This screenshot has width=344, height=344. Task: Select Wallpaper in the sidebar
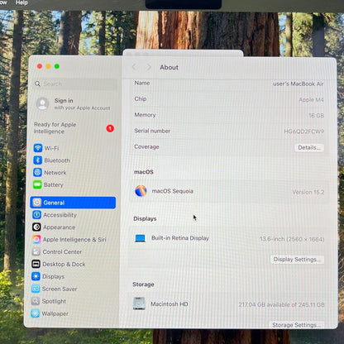73,313
